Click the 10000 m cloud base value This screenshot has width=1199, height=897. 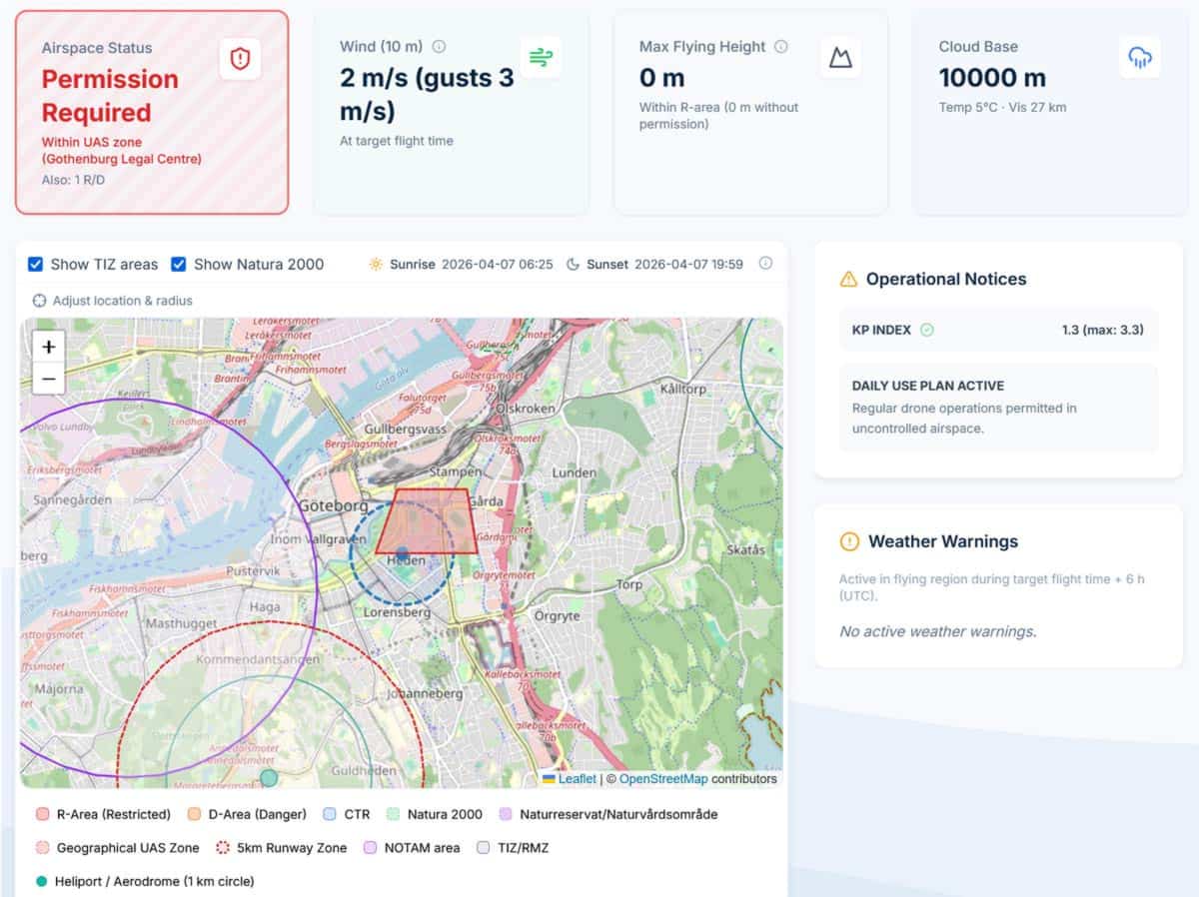click(992, 78)
